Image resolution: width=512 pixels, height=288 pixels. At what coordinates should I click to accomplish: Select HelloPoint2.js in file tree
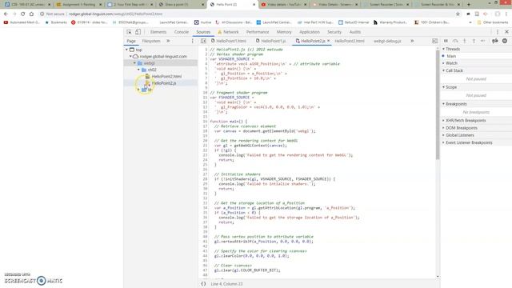(164, 83)
